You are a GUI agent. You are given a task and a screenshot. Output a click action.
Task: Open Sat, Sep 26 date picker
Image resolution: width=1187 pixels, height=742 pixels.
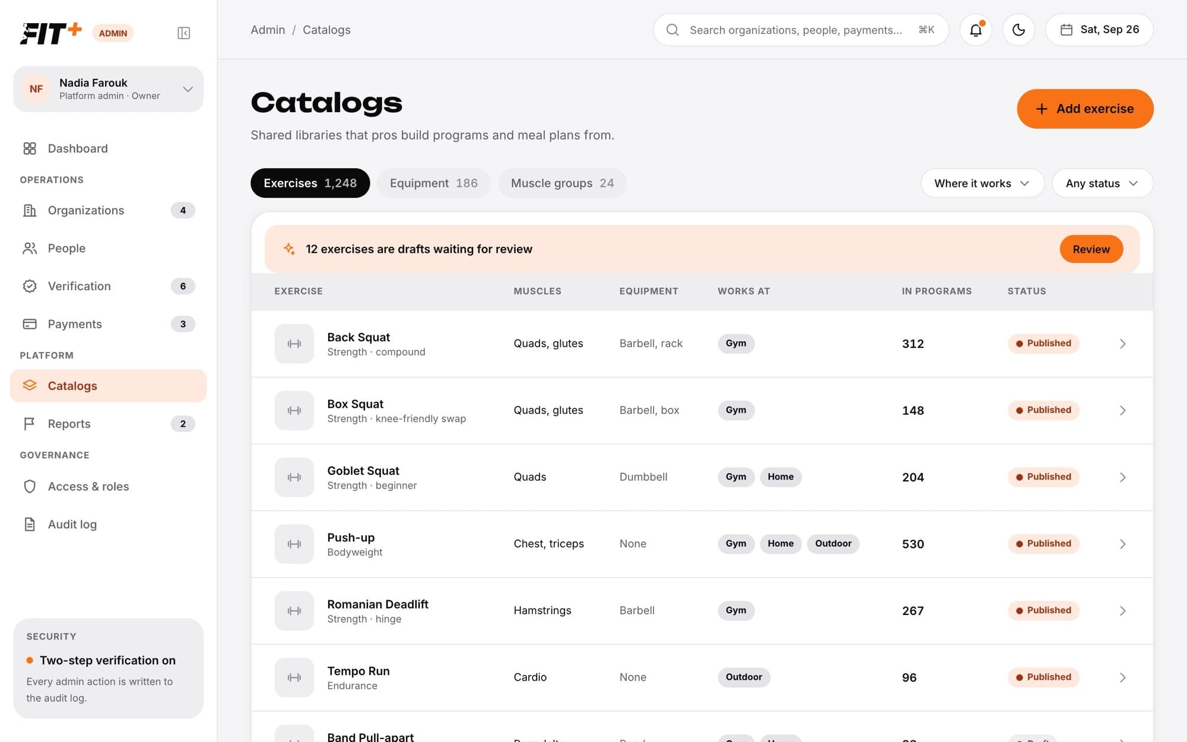1099,30
